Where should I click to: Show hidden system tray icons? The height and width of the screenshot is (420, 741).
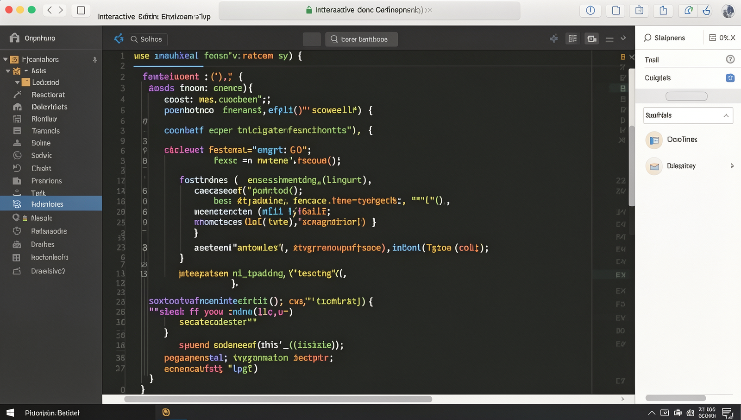(x=651, y=413)
